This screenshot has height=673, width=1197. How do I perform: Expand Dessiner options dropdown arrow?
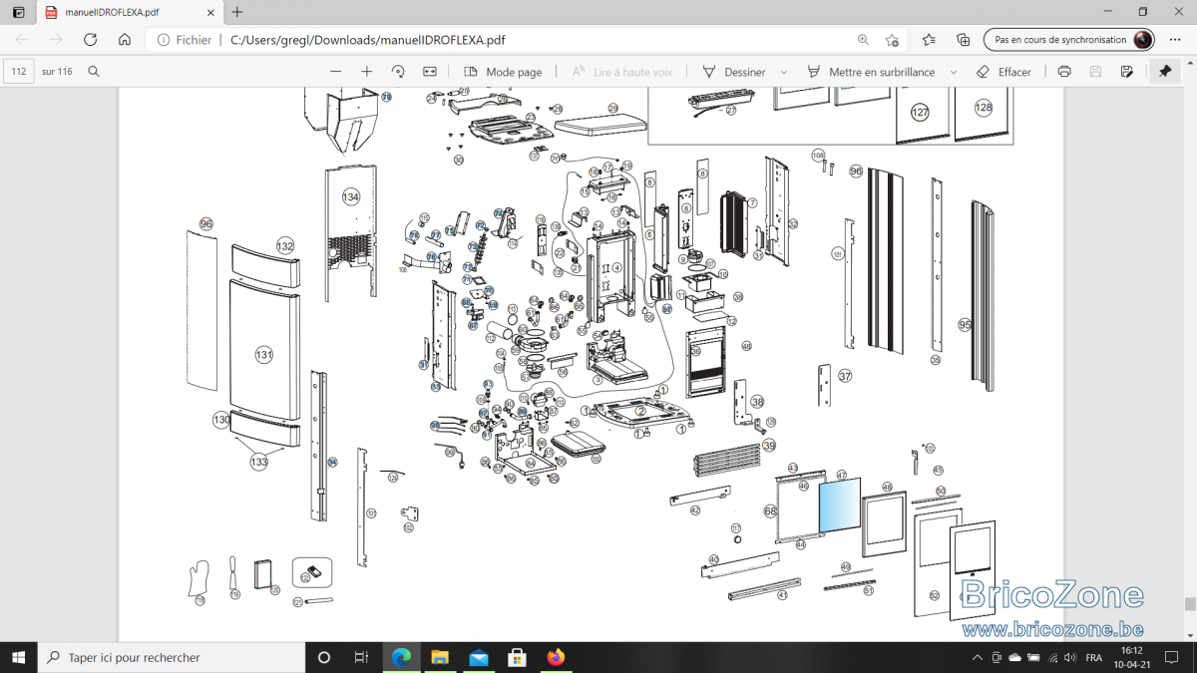pos(784,72)
